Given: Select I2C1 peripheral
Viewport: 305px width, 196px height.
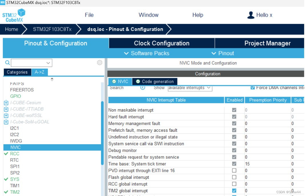Looking at the screenshot, I should tap(14, 128).
